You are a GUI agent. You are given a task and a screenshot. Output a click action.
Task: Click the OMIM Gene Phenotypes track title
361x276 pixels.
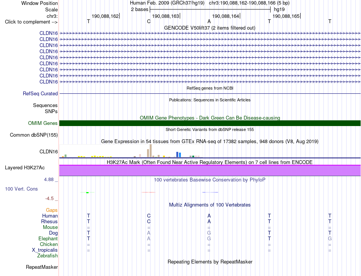[x=210, y=118]
